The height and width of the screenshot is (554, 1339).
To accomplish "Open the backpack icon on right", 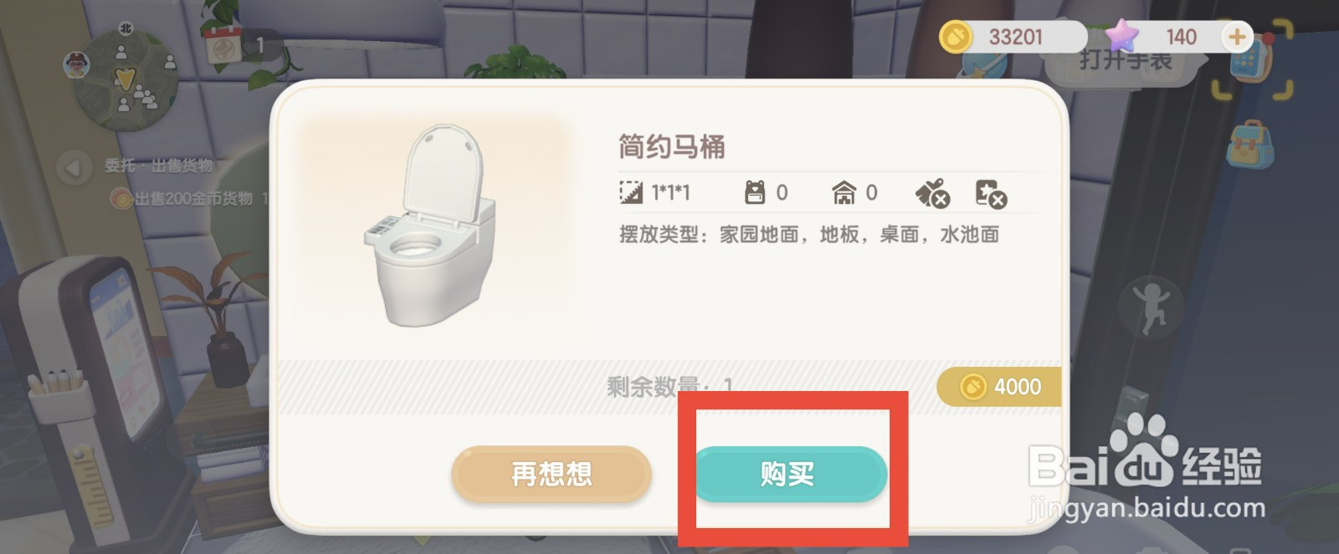I will pyautogui.click(x=1250, y=144).
